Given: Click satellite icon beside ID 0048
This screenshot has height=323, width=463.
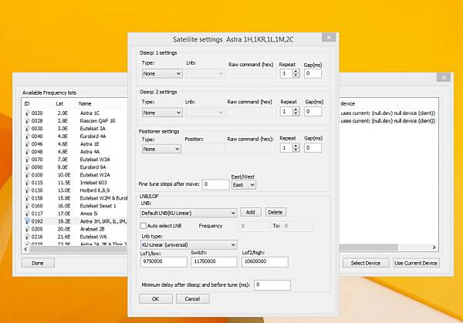Looking at the screenshot, I should pyautogui.click(x=27, y=152).
